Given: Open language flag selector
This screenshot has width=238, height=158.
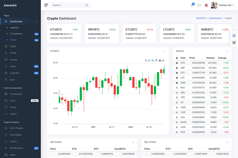Looking at the screenshot, I should (x=207, y=5).
